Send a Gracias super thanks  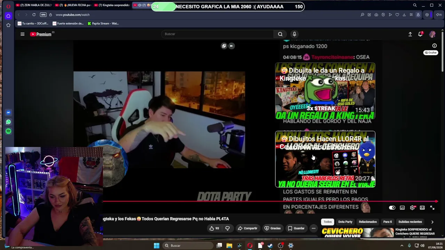pos(273,228)
